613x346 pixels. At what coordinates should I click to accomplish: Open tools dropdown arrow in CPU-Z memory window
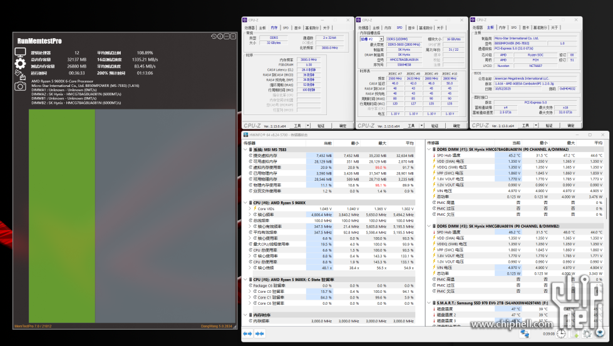(x=308, y=126)
